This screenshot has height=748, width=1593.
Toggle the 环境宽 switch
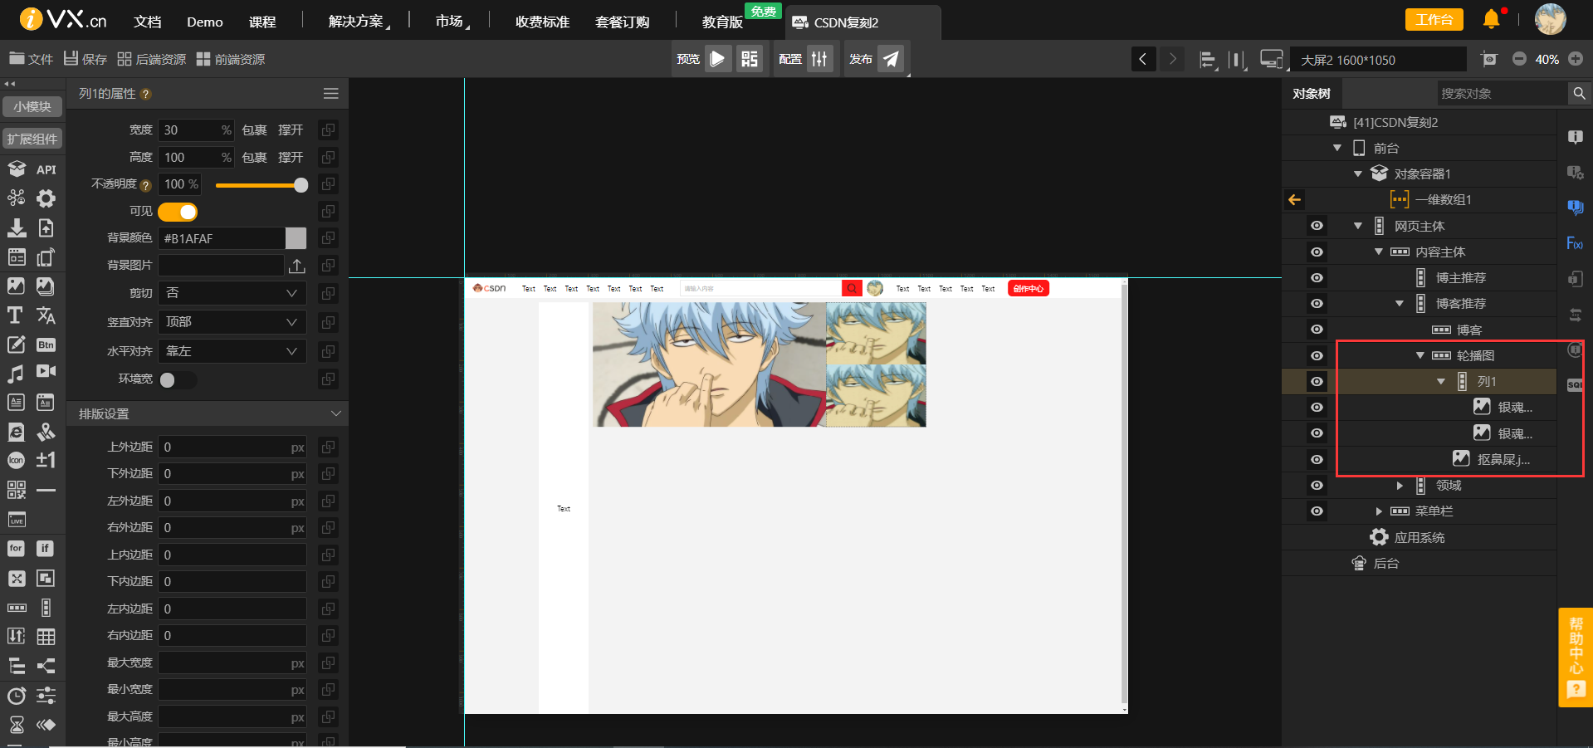[178, 379]
